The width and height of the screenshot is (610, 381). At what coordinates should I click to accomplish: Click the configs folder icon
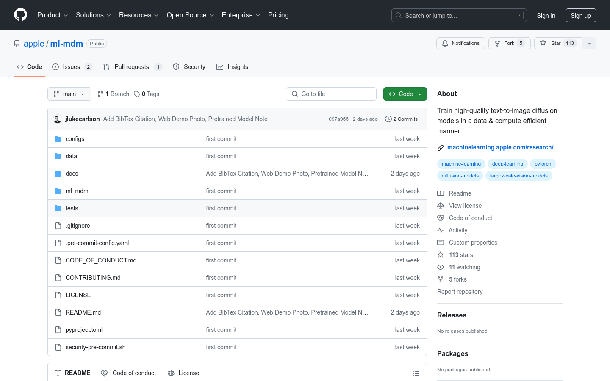(58, 139)
